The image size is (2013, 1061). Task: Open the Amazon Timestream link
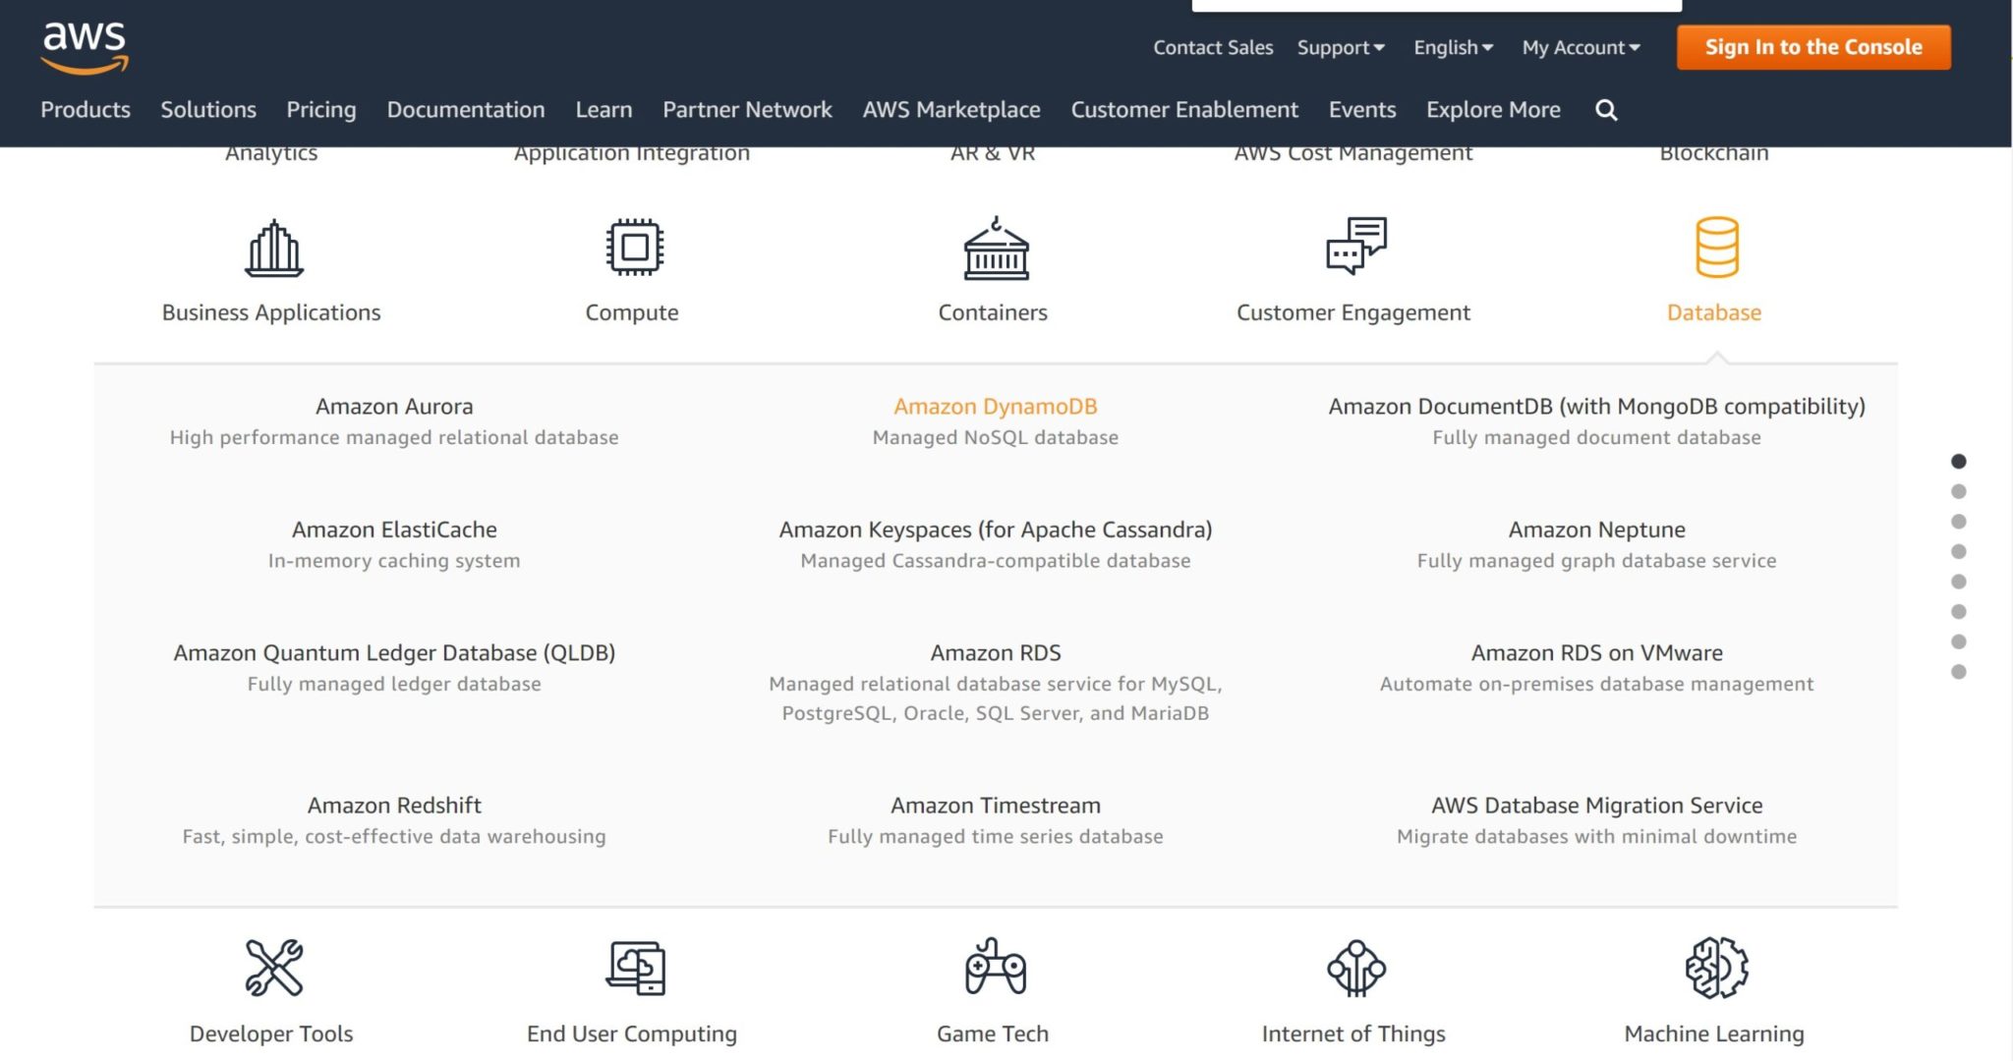coord(995,805)
